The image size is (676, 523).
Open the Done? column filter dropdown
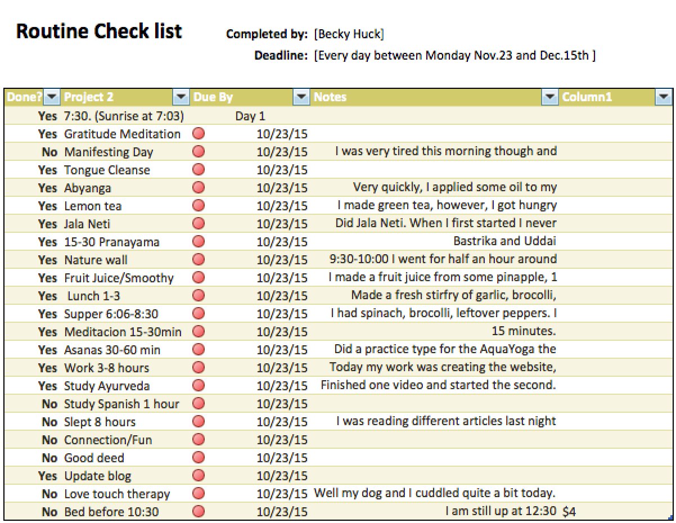tap(52, 97)
